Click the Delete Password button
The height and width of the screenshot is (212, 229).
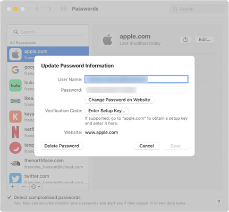point(62,146)
